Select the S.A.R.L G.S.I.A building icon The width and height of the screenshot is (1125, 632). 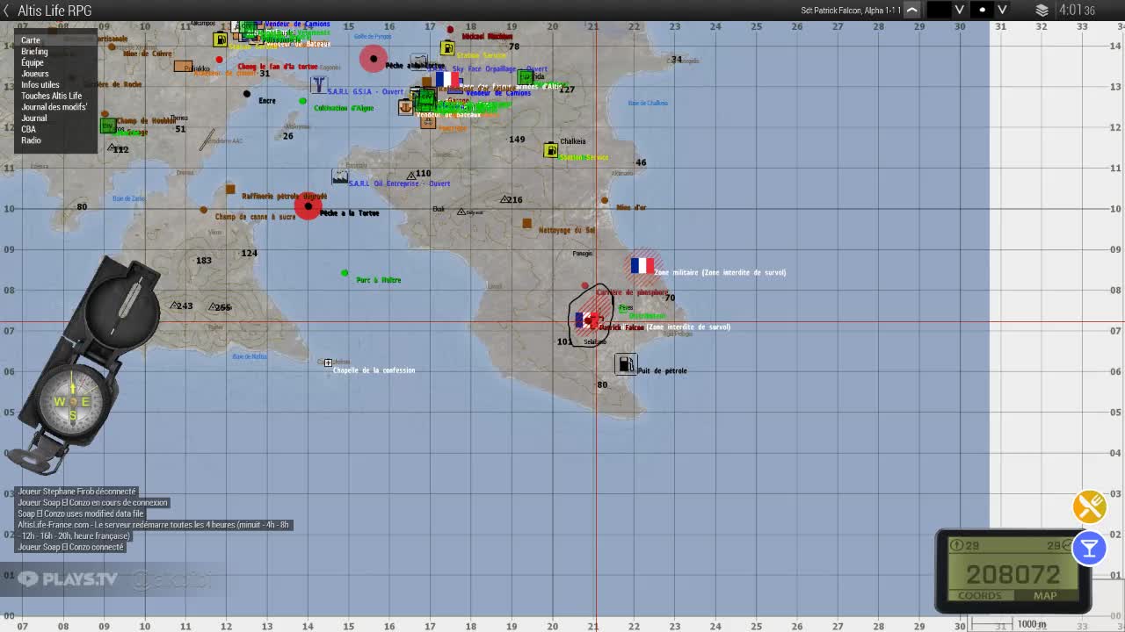pyautogui.click(x=318, y=85)
